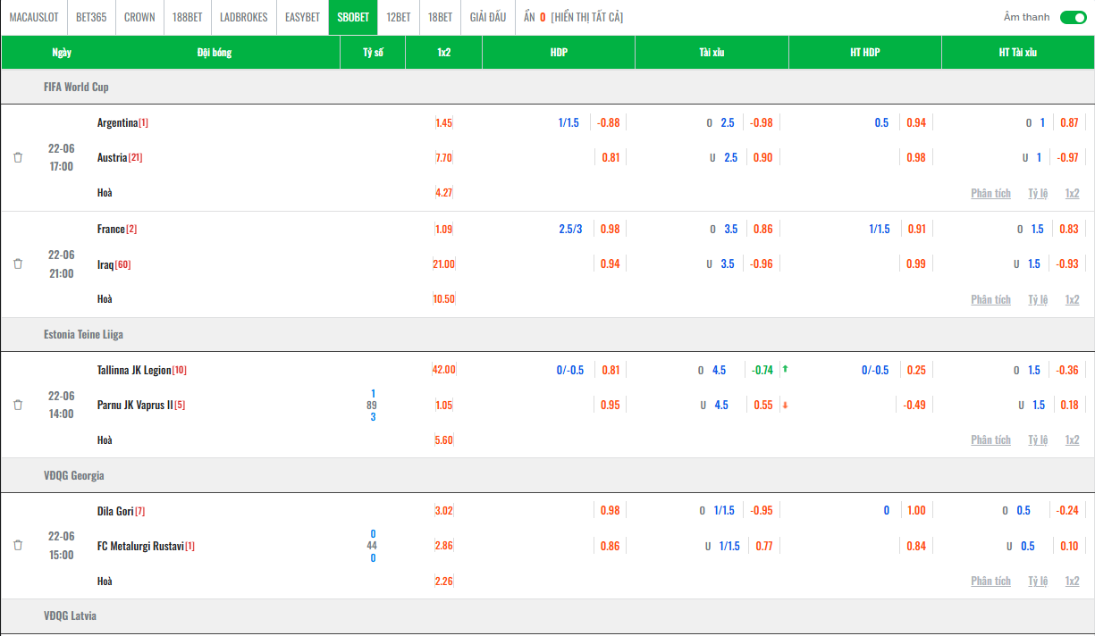
Task: Open 1x2 link for Tallinna JK Legion match
Action: (1072, 439)
